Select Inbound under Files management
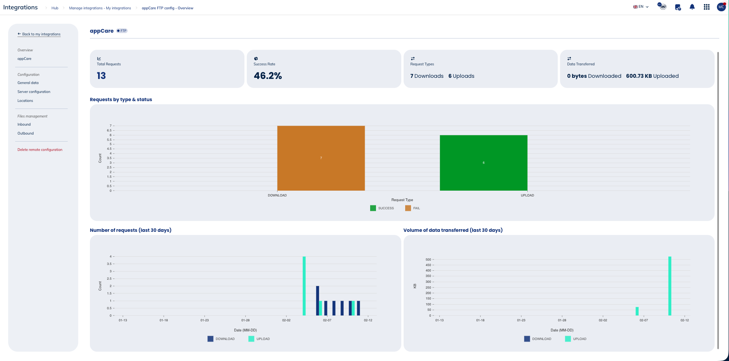The height and width of the screenshot is (361, 729). pos(24,124)
